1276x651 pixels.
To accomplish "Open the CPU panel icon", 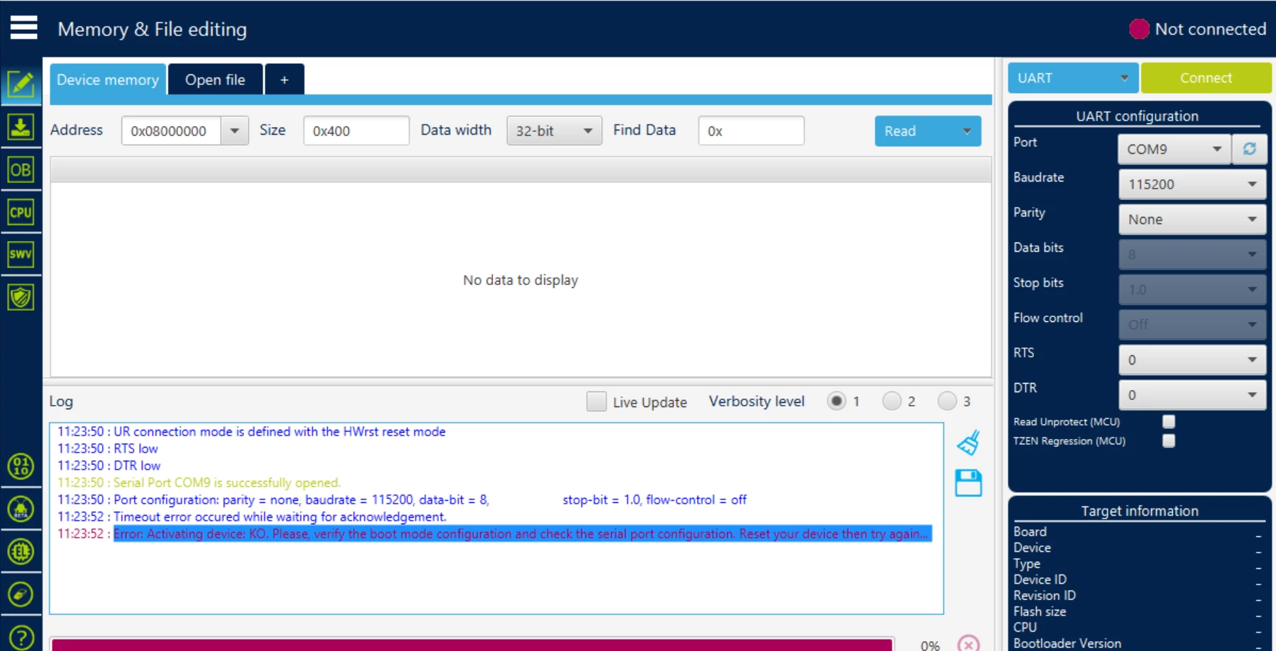I will (21, 212).
